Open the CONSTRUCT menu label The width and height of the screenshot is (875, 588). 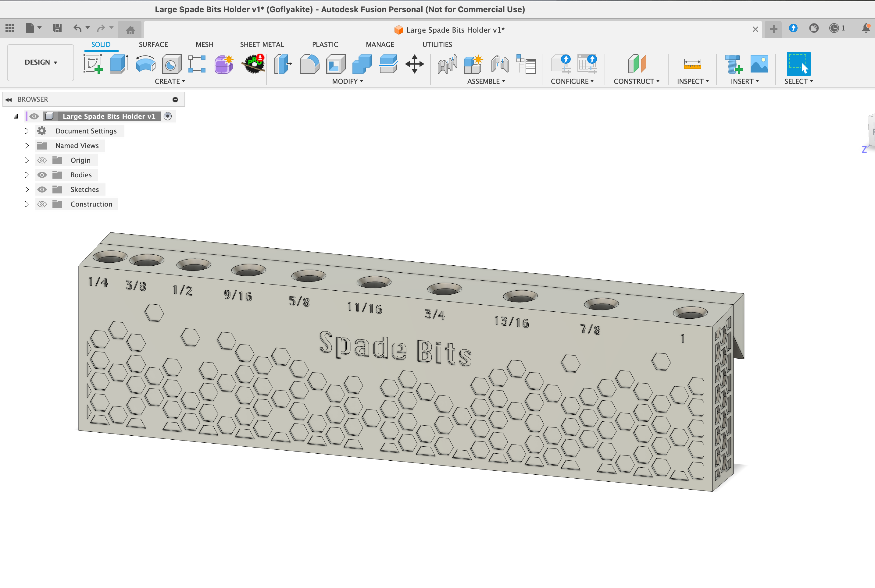(636, 81)
